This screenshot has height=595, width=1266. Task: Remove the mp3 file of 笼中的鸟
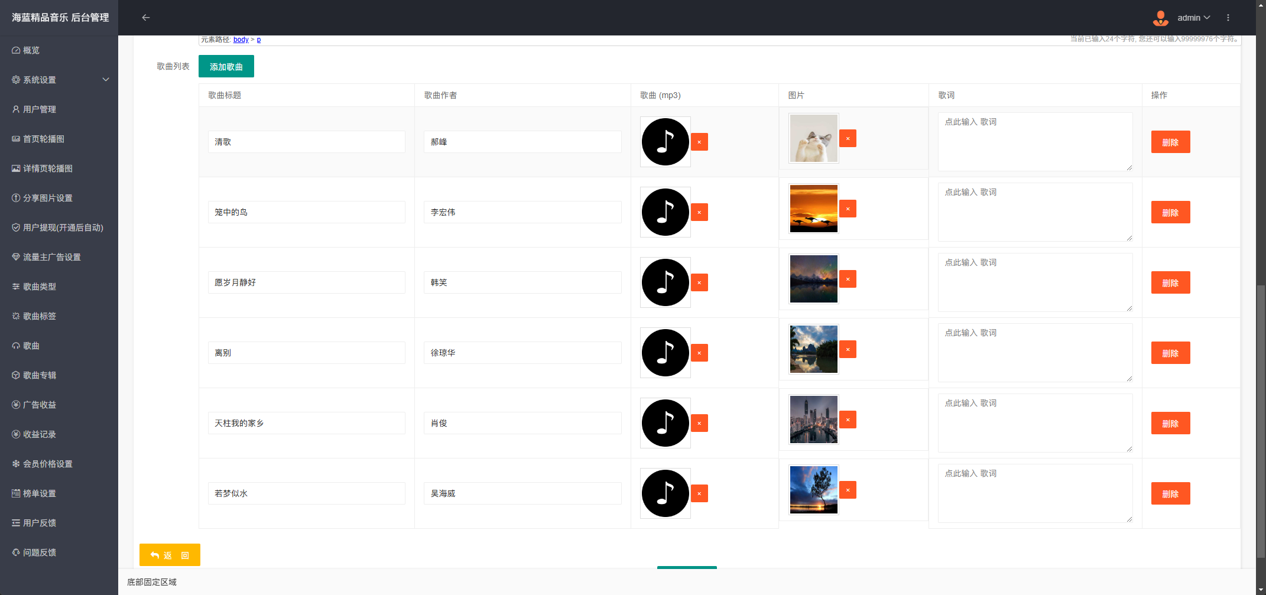click(x=699, y=212)
